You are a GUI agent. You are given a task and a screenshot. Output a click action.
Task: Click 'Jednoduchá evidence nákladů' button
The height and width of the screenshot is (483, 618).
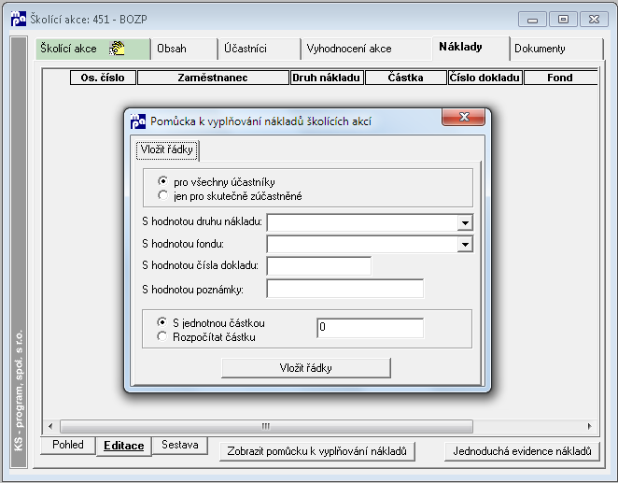[x=522, y=451]
